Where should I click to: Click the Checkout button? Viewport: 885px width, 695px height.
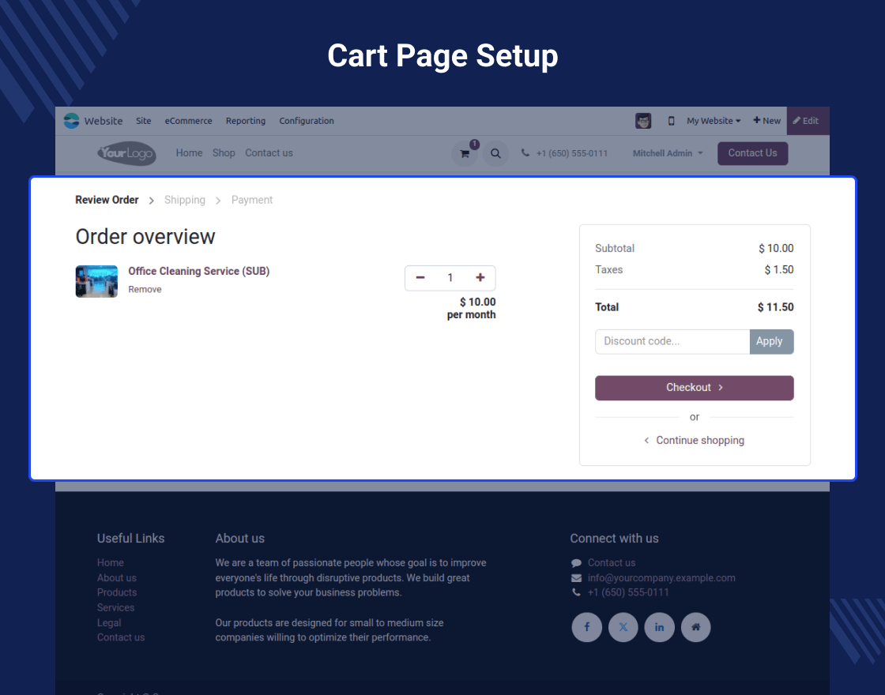click(695, 388)
